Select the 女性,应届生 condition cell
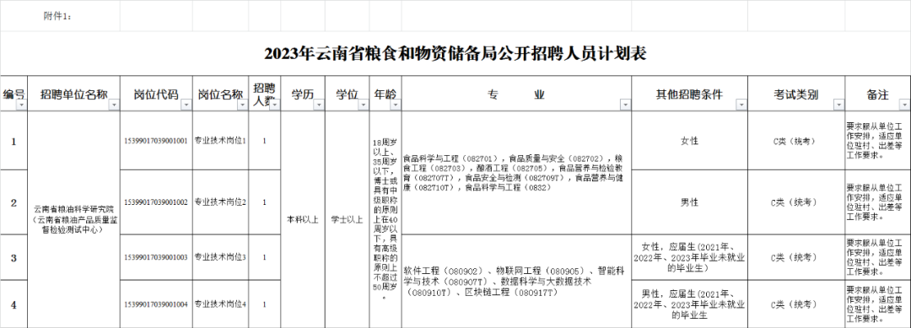The image size is (911, 328). (690, 257)
